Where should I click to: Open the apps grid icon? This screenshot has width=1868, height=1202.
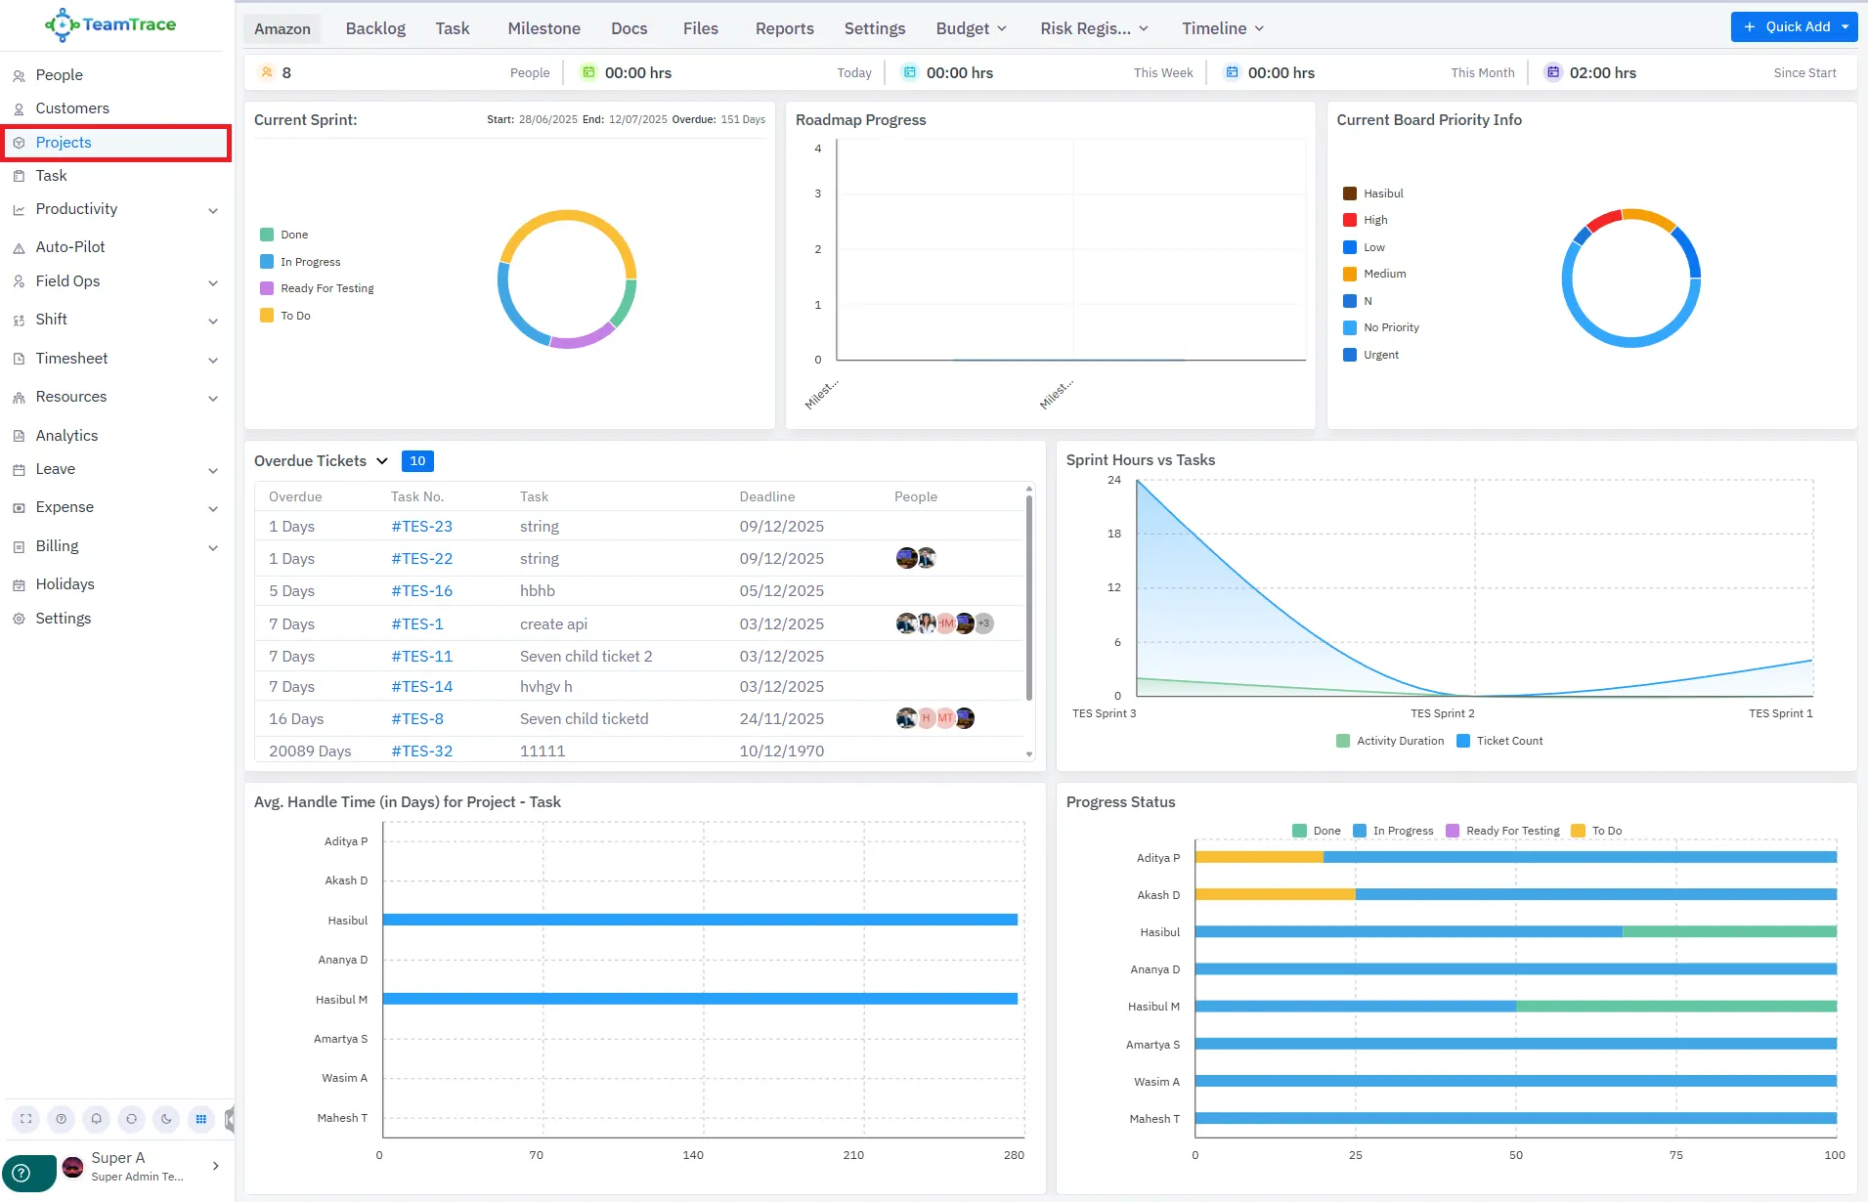pos(201,1119)
